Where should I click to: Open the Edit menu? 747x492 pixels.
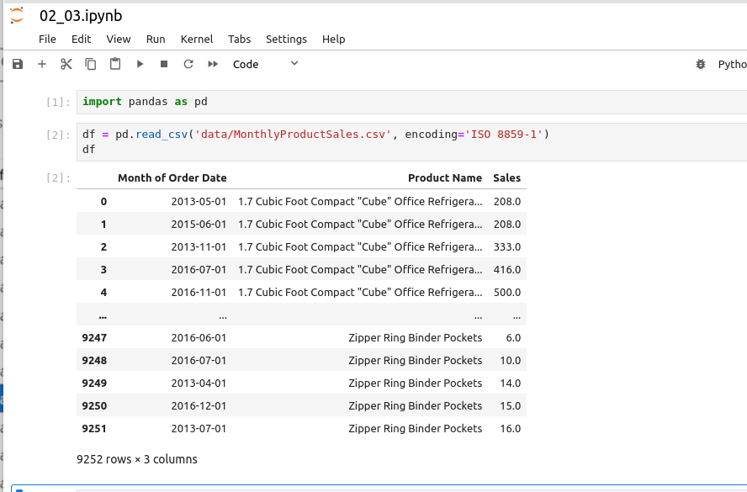[x=81, y=39]
